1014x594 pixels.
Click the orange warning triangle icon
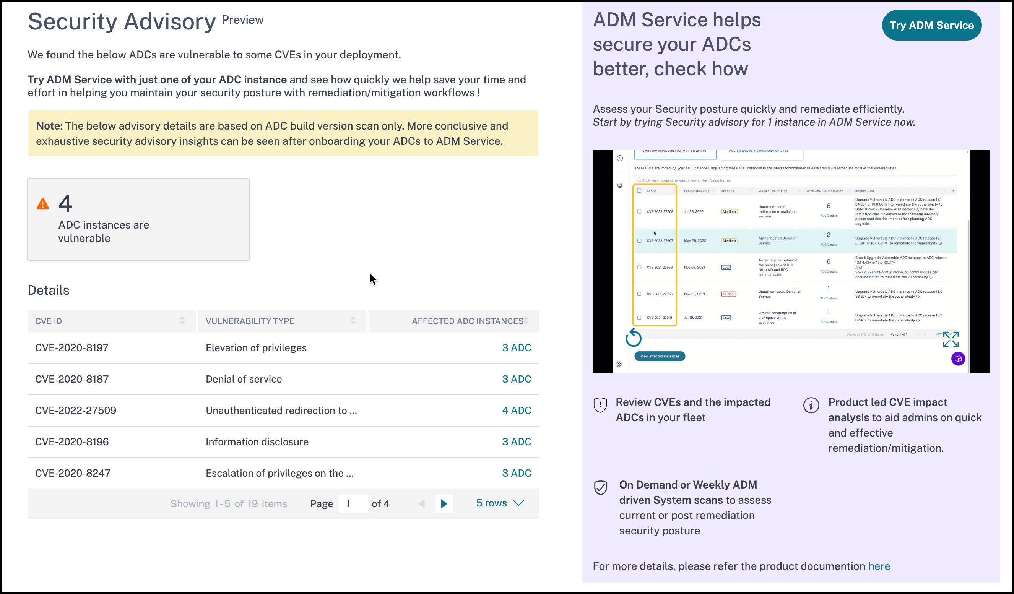(43, 204)
